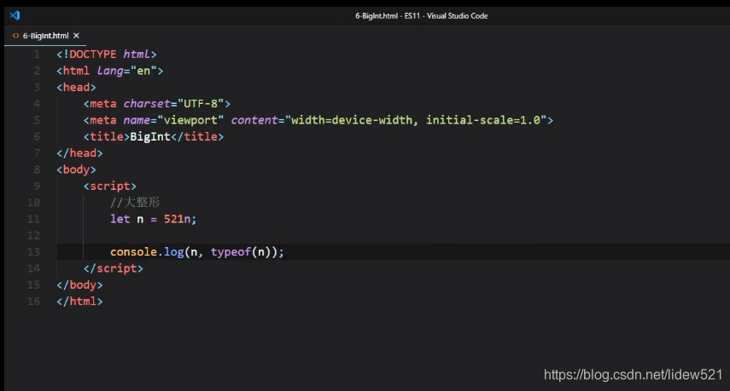
Task: Click the opening '<head>' tag
Action: point(76,87)
